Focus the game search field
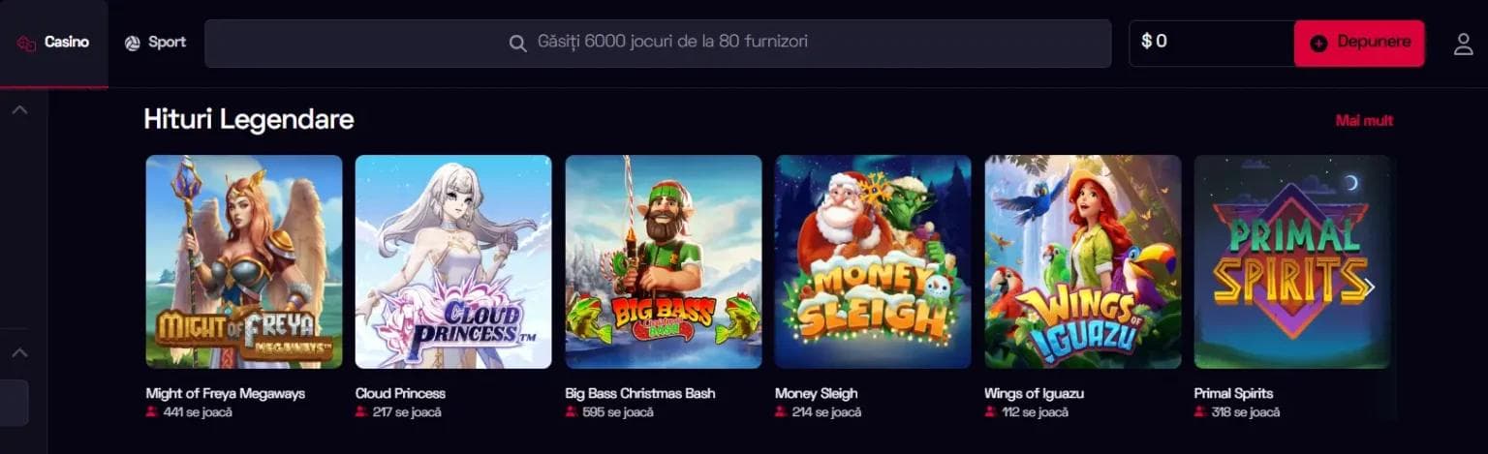This screenshot has width=1488, height=454. [x=658, y=44]
